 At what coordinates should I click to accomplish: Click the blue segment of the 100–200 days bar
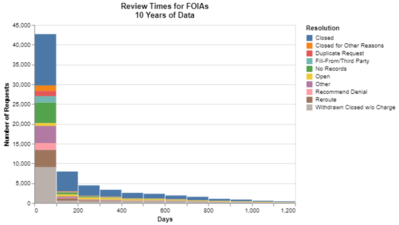[x=67, y=181]
